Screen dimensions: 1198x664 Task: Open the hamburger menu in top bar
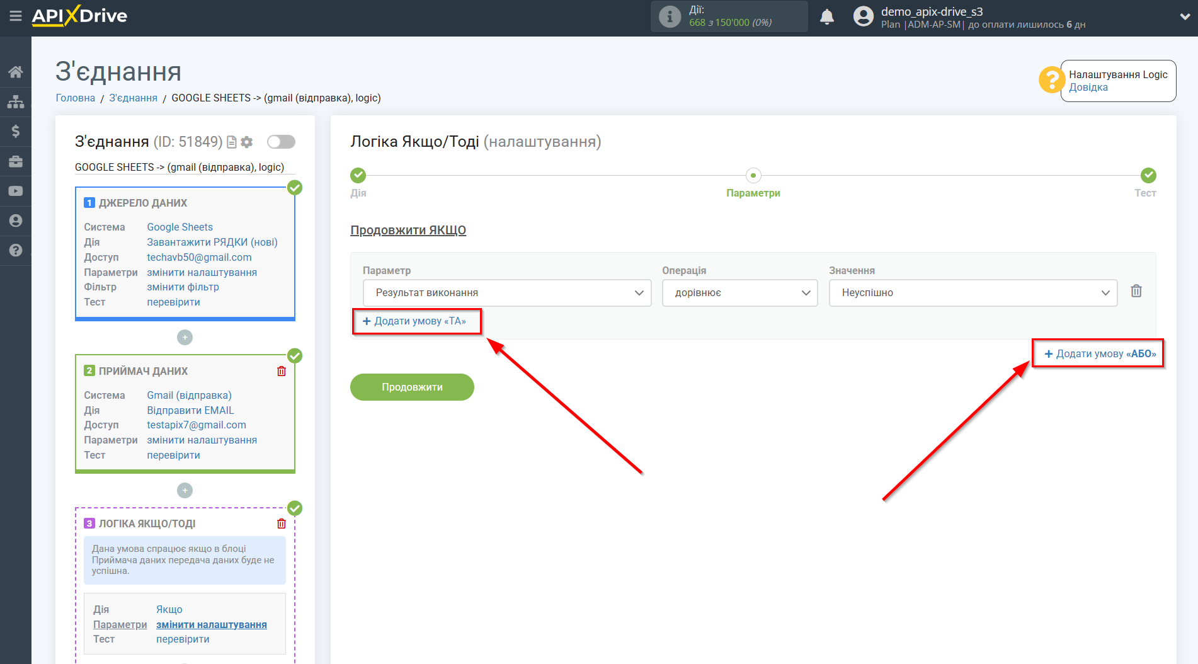click(x=16, y=16)
